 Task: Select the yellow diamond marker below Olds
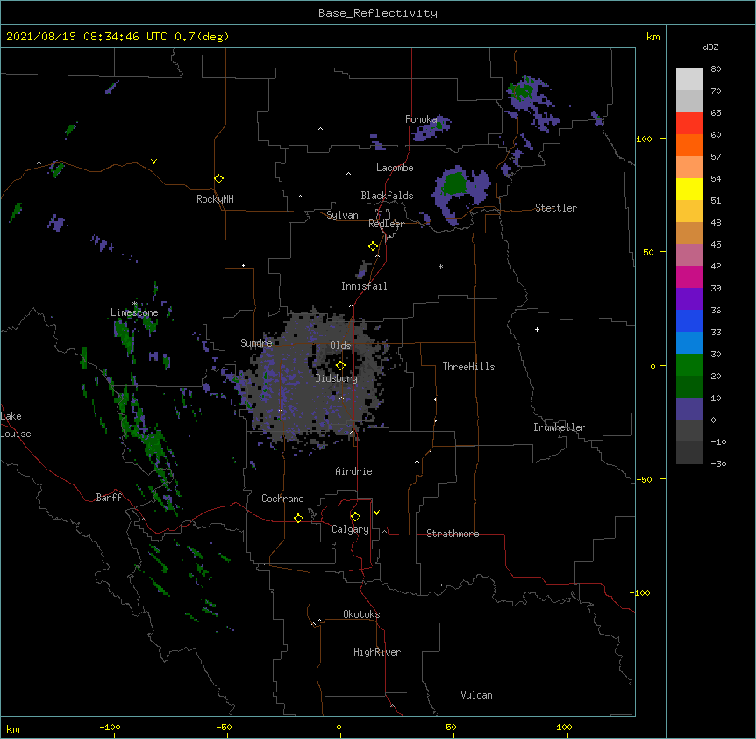340,366
